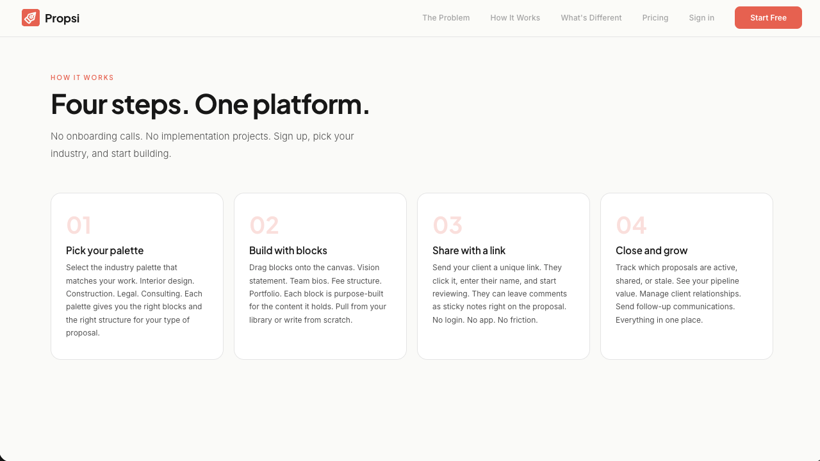Click the Propsi logo icon
Screen dimensions: 820x461
coord(31,18)
